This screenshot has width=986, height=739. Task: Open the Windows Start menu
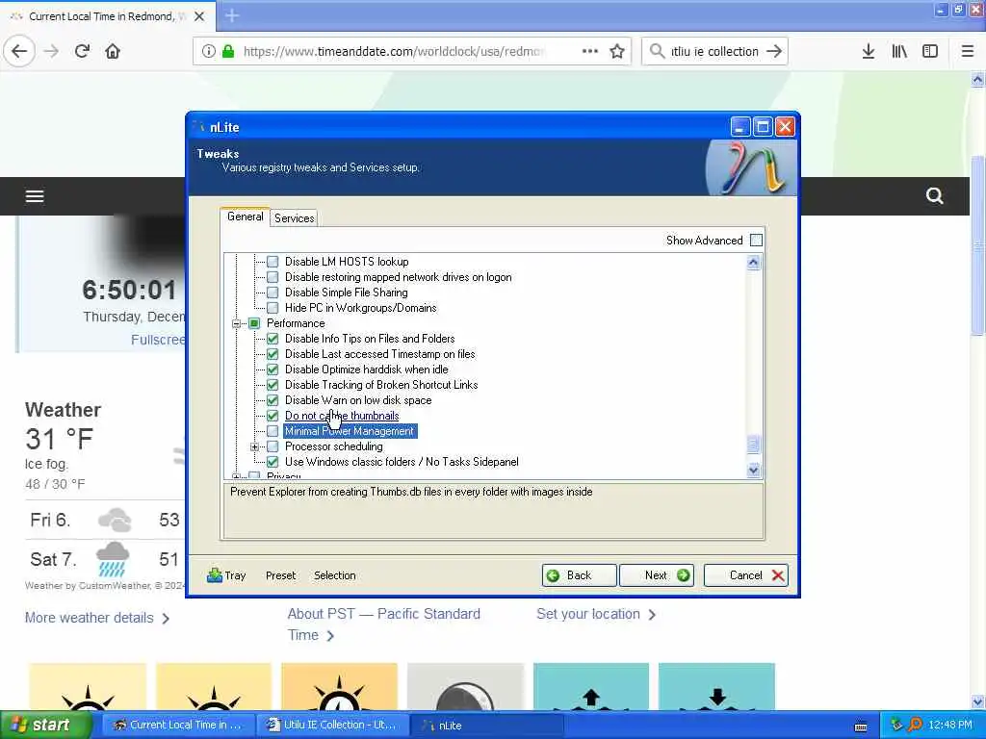45,725
